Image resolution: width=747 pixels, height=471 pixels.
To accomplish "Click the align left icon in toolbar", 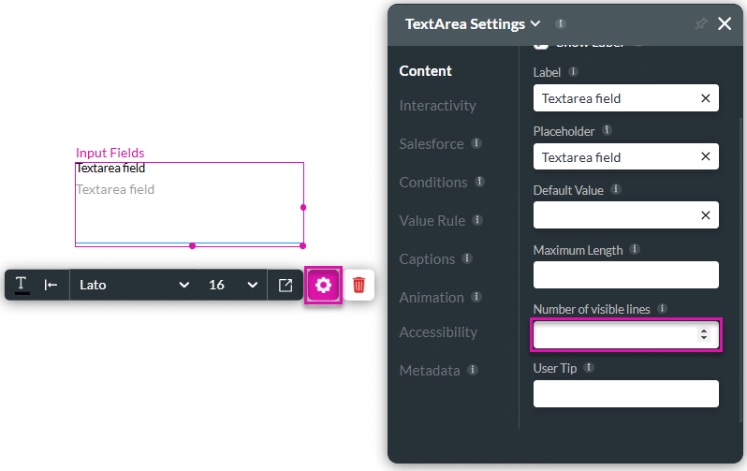I will pyautogui.click(x=51, y=285).
